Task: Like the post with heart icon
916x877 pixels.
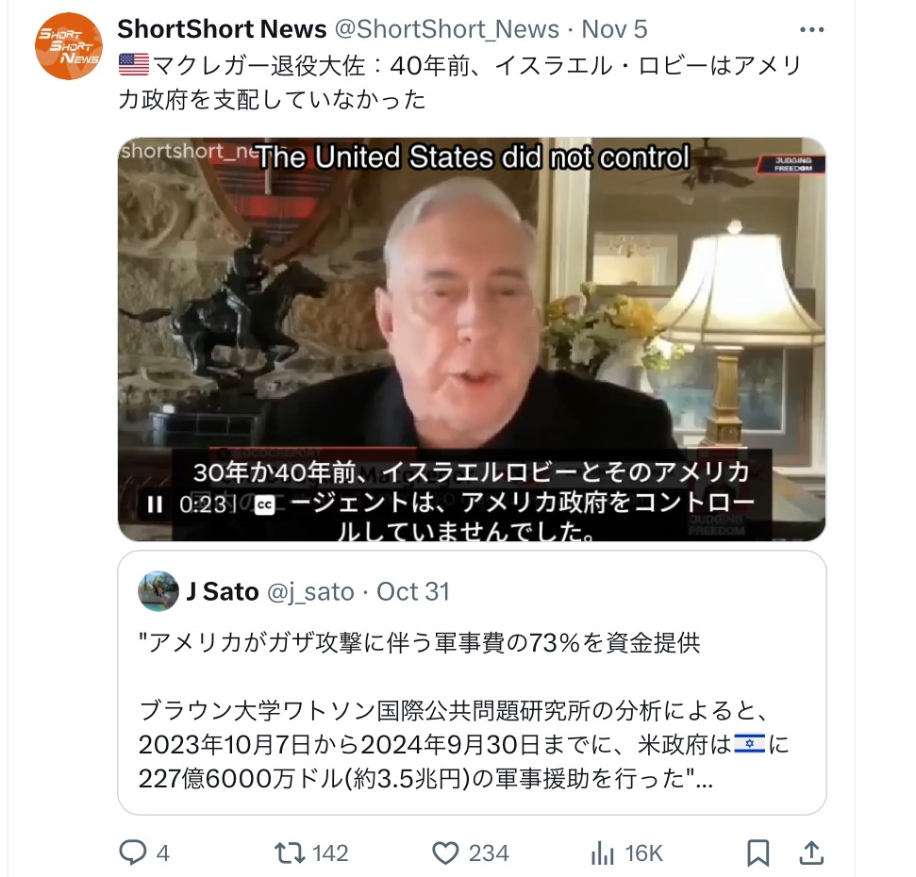Action: coord(445,853)
